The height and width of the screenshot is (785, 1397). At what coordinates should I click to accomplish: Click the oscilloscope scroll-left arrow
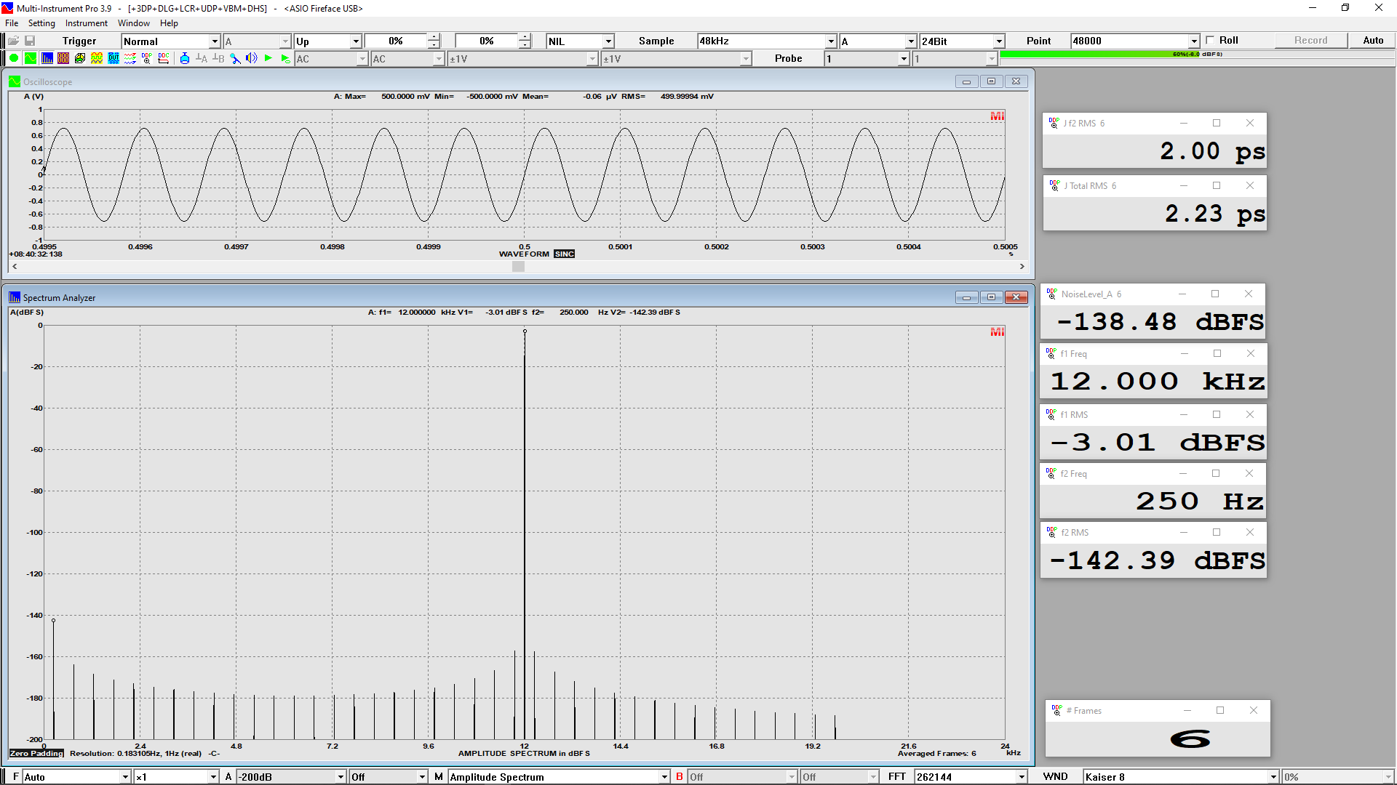[x=15, y=267]
